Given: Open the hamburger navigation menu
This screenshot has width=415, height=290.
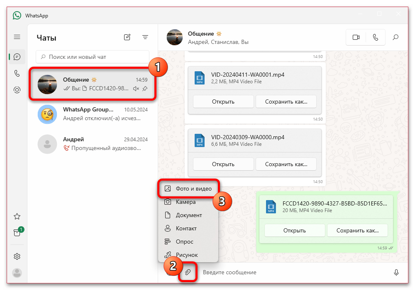Looking at the screenshot, I should tap(17, 37).
